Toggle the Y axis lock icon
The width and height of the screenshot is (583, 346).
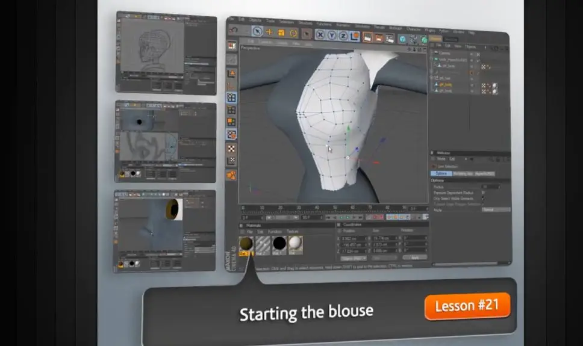[332, 36]
